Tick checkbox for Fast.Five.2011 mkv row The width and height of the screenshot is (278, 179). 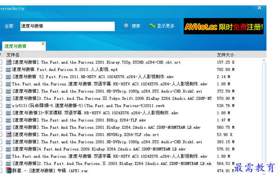point(1,77)
